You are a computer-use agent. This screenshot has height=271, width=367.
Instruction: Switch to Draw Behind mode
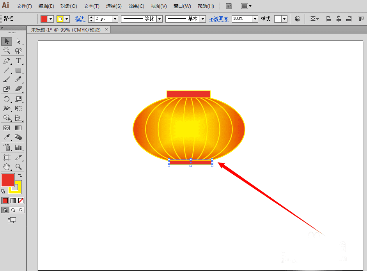pos(13,210)
